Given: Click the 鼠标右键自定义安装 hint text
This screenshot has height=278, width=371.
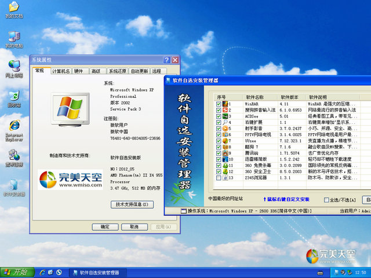Looking at the screenshot, I should tap(286, 199).
